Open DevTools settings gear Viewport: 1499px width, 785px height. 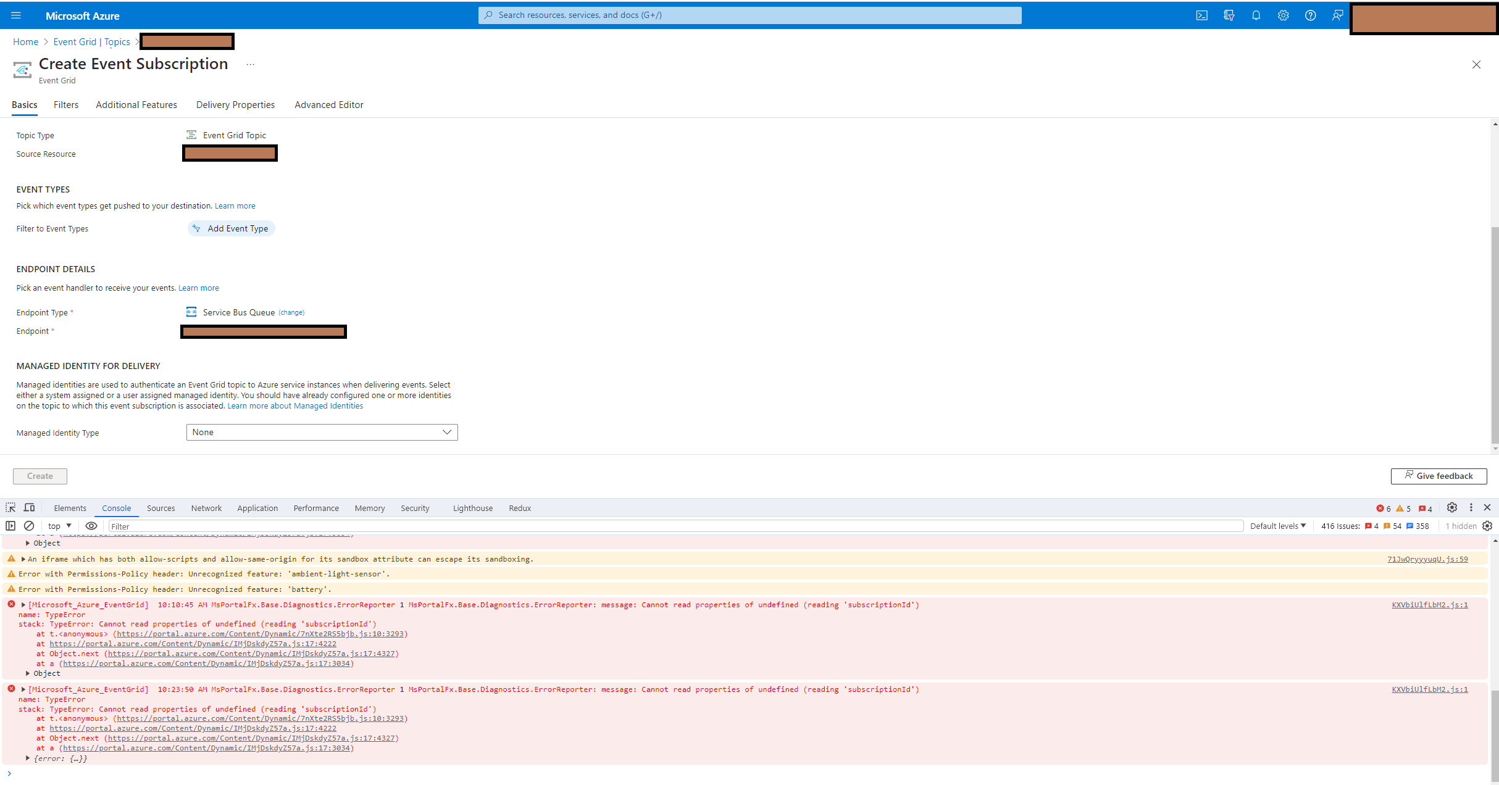1452,507
